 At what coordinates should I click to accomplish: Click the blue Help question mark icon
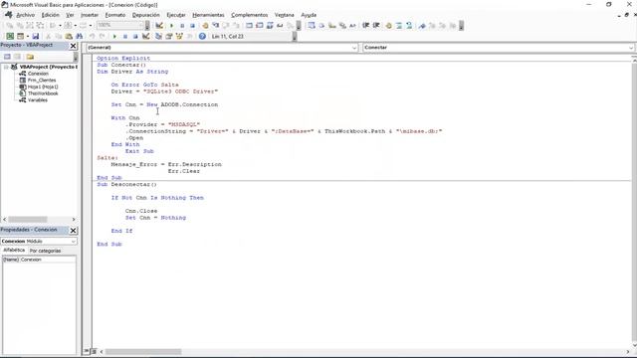[202, 36]
